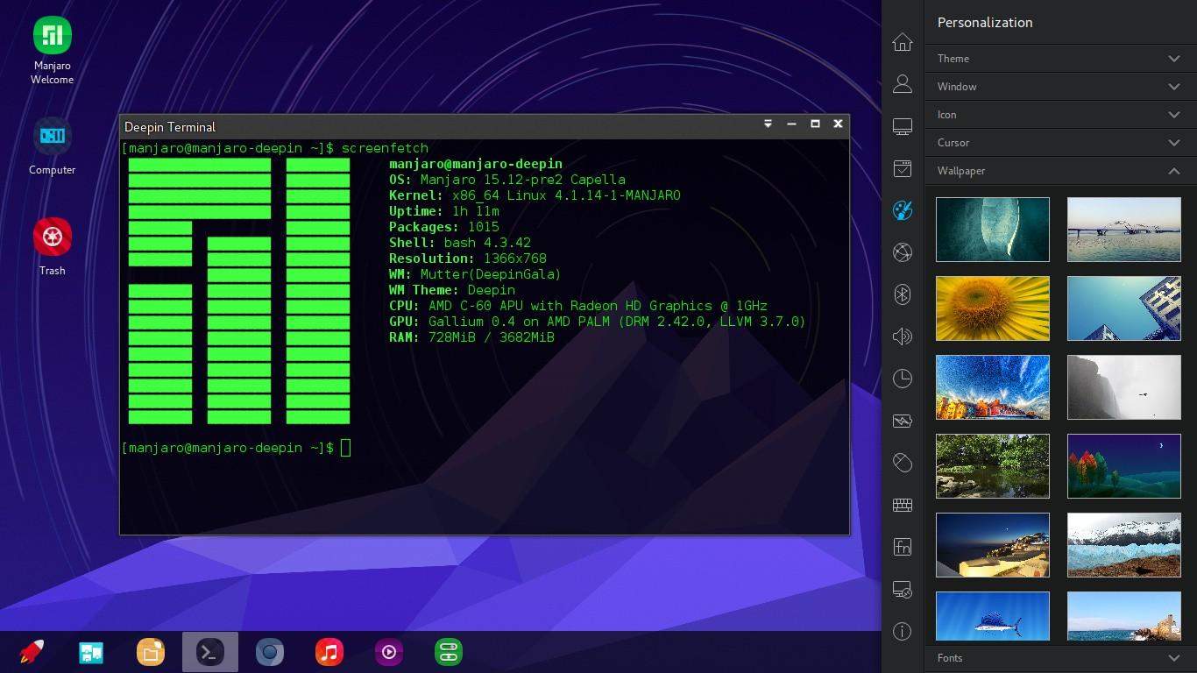Select the sunflower wallpaper thumbnail
This screenshot has height=673, width=1197.
pyautogui.click(x=992, y=308)
